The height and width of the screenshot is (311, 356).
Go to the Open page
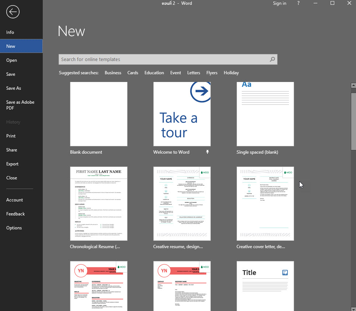click(x=21, y=60)
